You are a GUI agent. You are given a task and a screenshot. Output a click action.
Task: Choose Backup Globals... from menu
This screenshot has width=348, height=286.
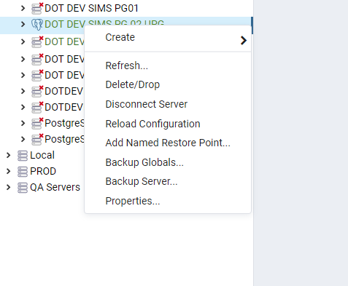click(144, 162)
